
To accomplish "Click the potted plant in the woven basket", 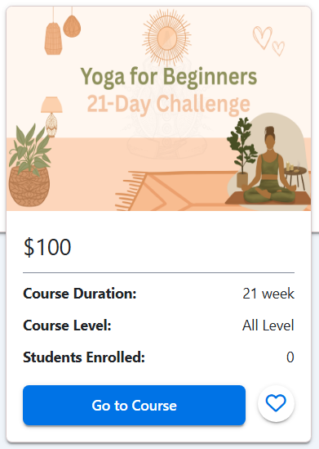I will tap(29, 166).
